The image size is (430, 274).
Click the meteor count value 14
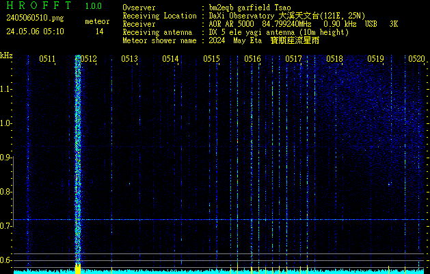point(100,32)
